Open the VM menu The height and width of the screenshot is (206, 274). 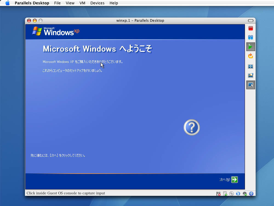click(82, 3)
